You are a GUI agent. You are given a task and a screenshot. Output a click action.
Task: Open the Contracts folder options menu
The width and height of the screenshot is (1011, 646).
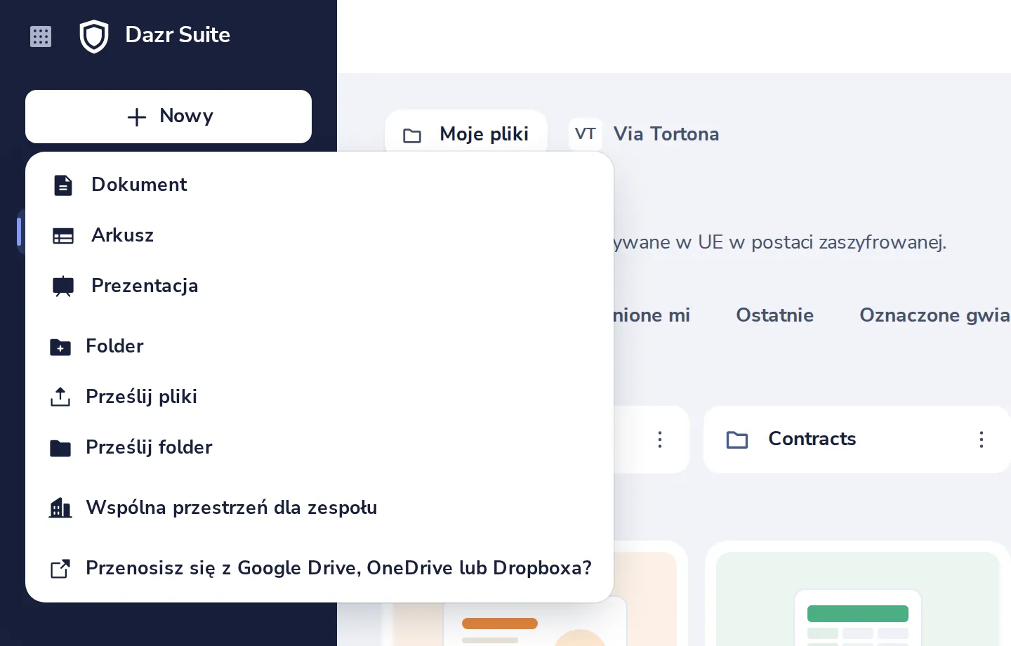tap(982, 440)
